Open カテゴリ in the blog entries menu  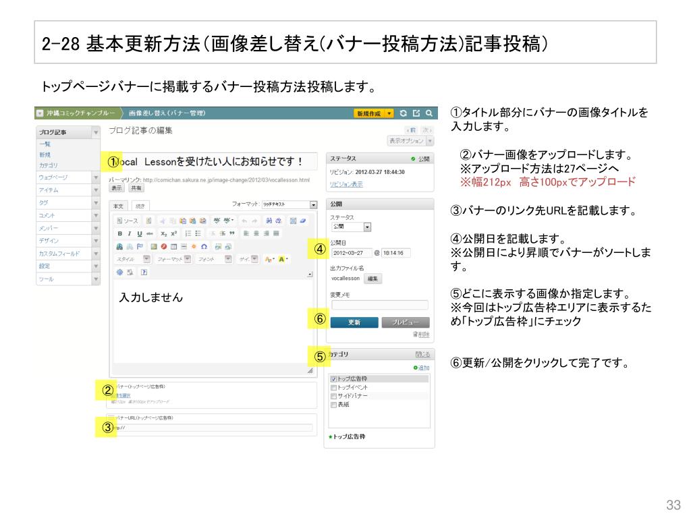(x=49, y=166)
